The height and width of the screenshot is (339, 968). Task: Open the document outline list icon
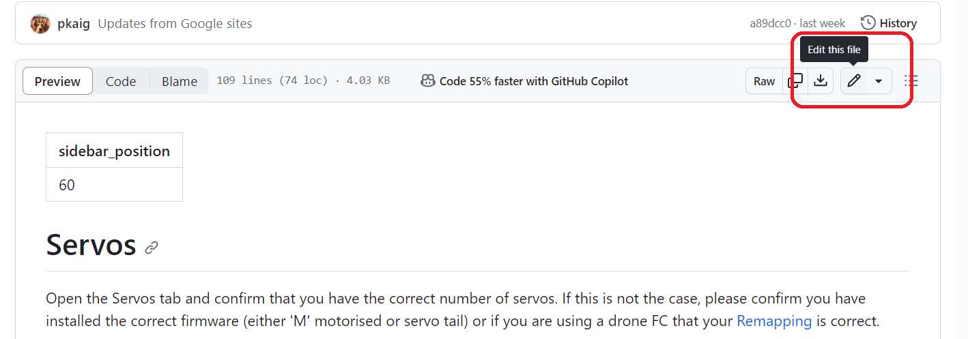point(911,81)
